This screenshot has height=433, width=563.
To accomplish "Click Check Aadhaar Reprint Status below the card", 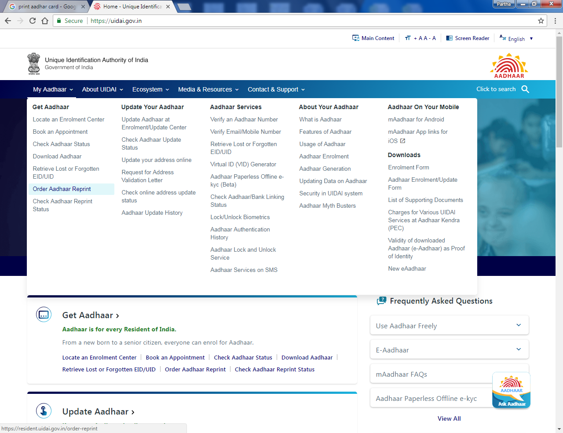I will tap(274, 369).
